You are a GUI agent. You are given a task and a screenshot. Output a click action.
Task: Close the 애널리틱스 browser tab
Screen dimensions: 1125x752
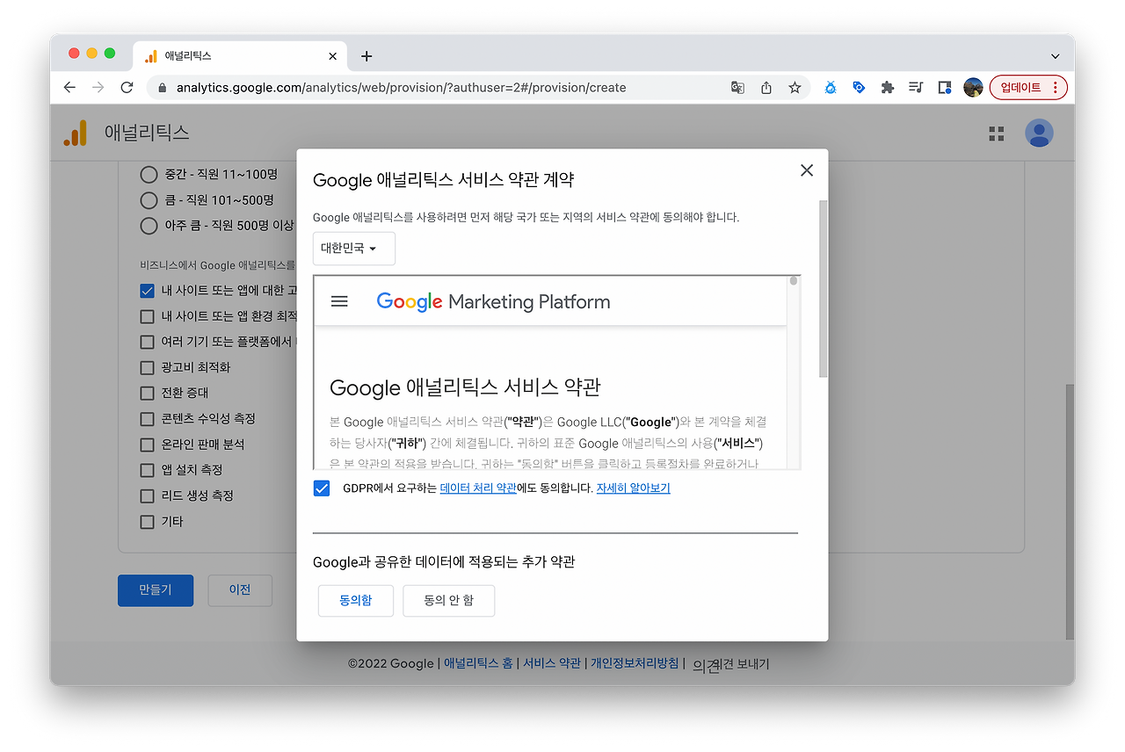[x=332, y=56]
